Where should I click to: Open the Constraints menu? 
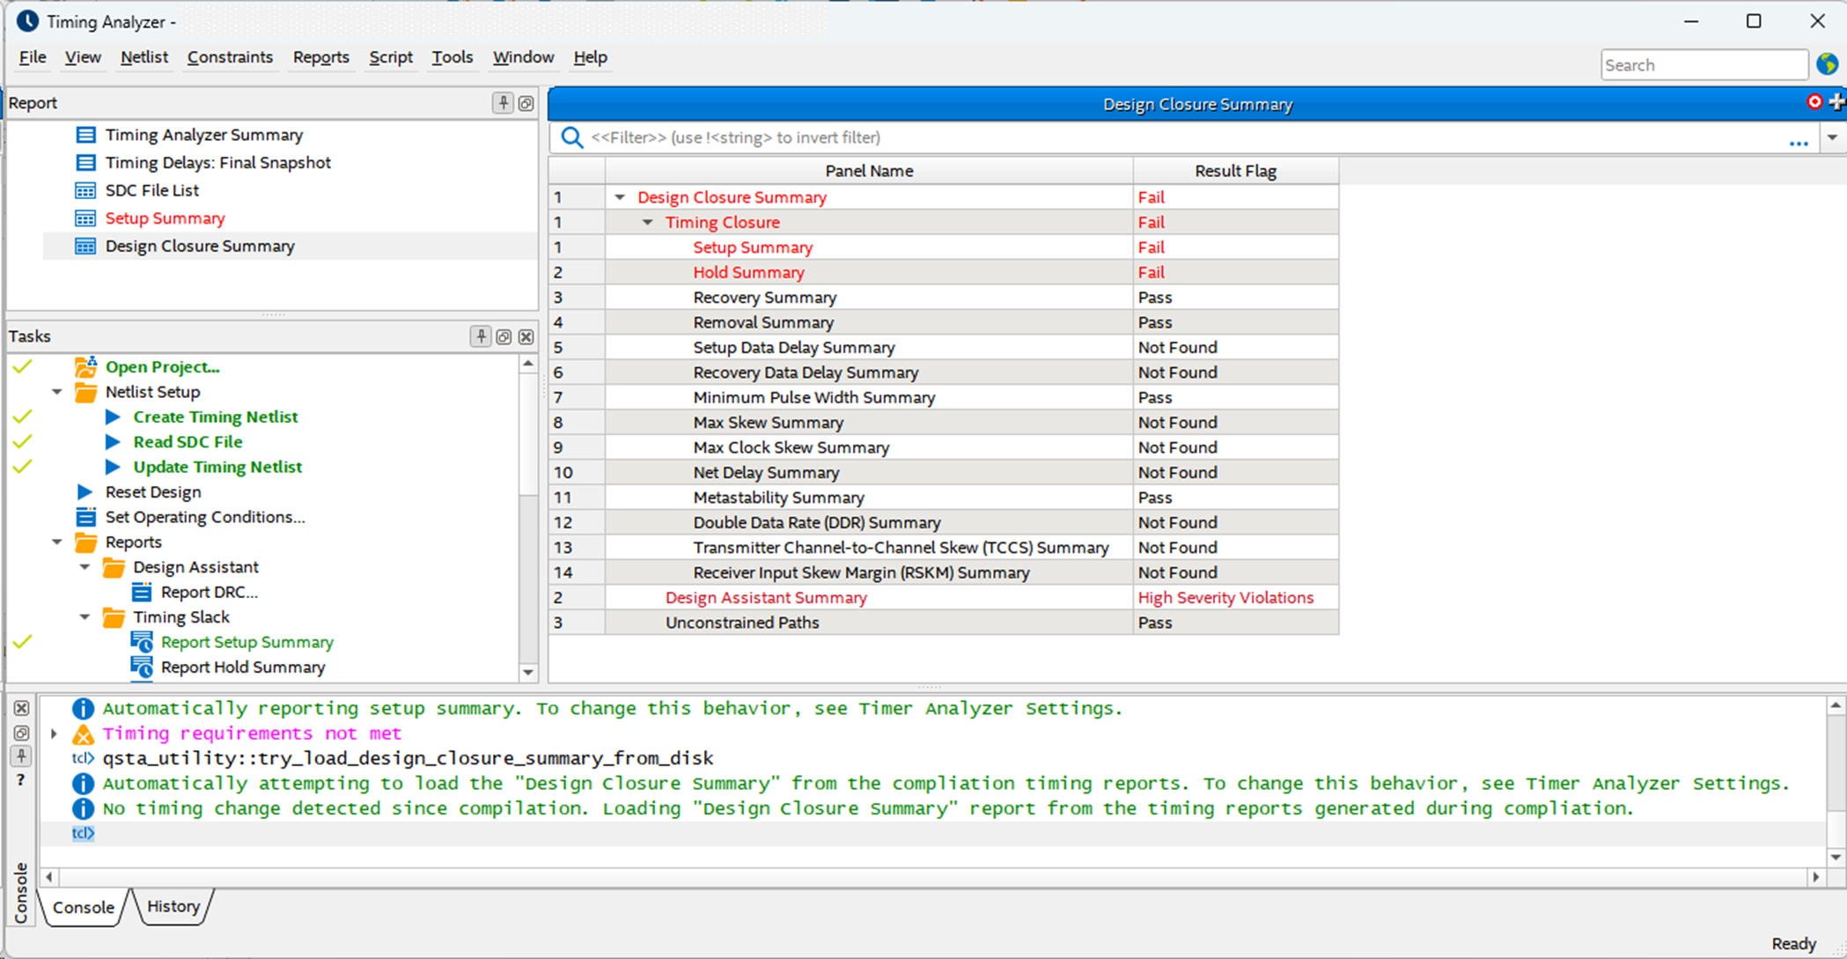click(x=230, y=57)
